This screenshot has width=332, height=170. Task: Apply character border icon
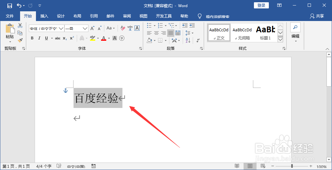pyautogui.click(x=137, y=28)
